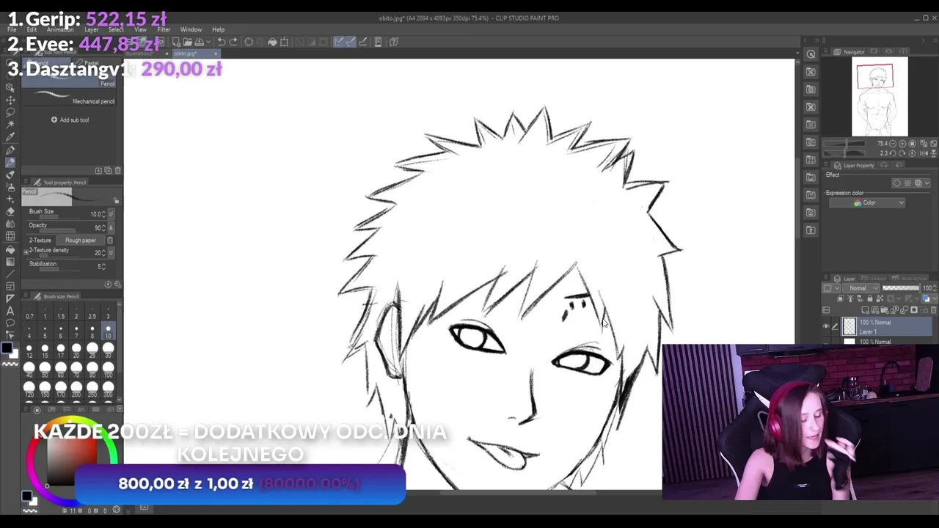The width and height of the screenshot is (939, 528).
Task: Click the delete sub tool trash icon
Action: coord(117,170)
